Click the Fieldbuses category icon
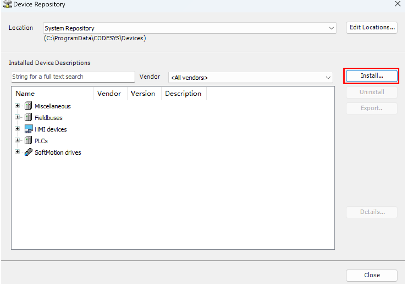 [x=28, y=118]
